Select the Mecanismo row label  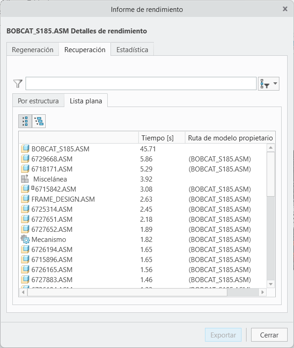click(x=49, y=240)
